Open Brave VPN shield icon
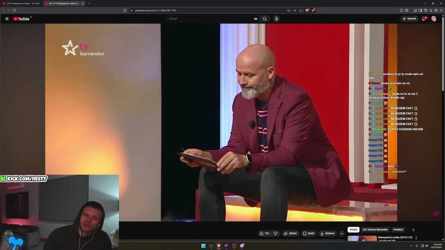This screenshot has height=250, width=445. tap(436, 10)
